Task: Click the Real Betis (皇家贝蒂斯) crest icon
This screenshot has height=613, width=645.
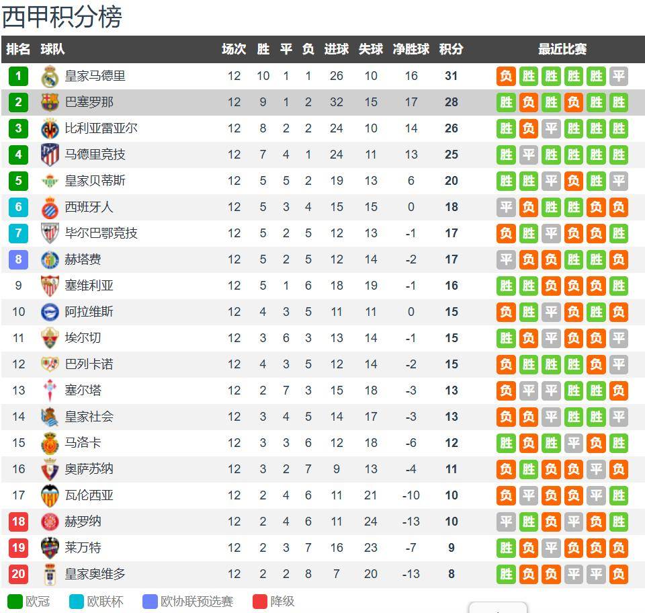Action: pos(50,181)
